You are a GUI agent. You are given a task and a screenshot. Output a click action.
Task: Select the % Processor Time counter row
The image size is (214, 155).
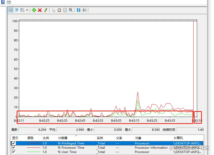point(107,147)
